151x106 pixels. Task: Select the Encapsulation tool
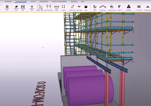147,8
